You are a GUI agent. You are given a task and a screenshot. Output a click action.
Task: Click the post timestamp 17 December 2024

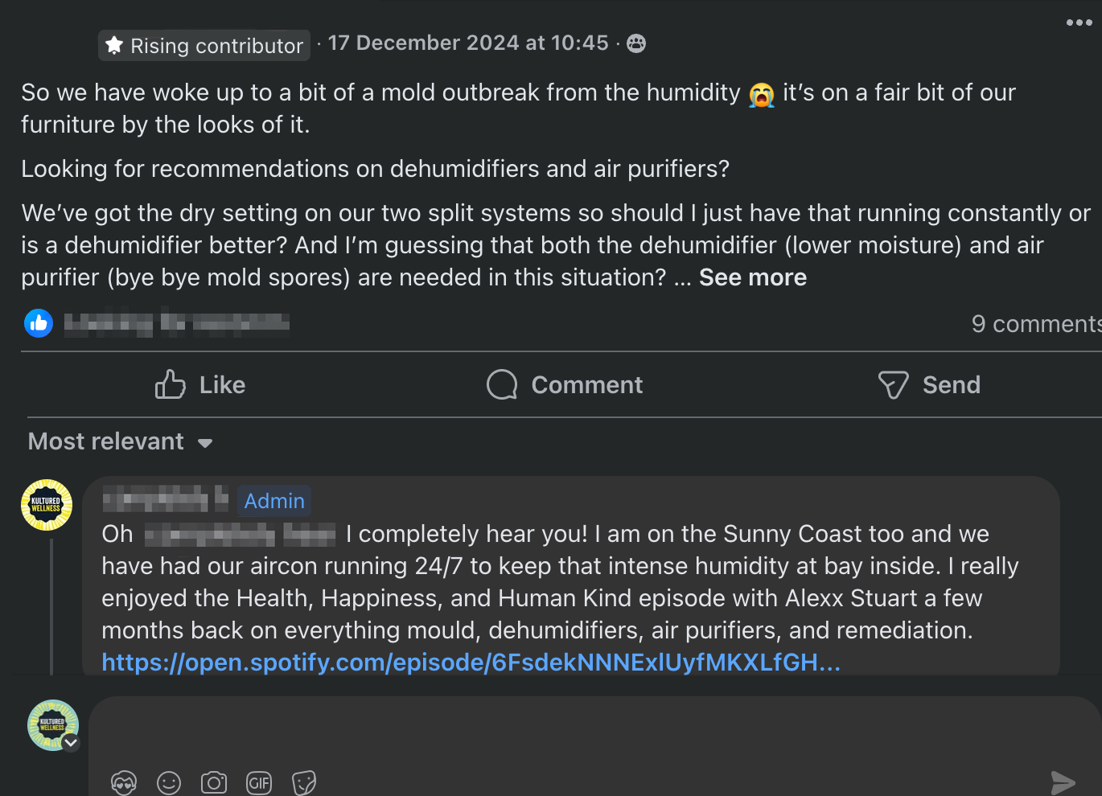click(467, 43)
